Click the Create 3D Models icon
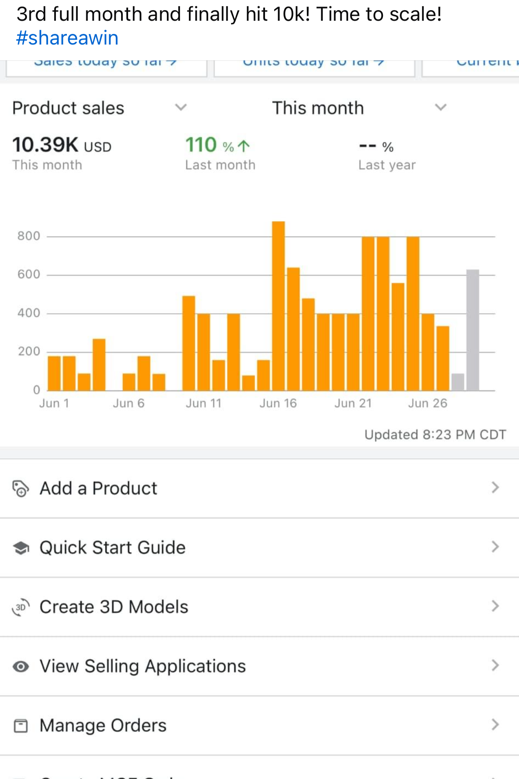 pos(21,607)
